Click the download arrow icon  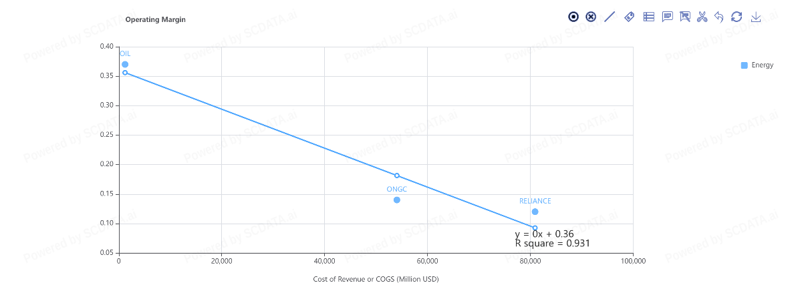click(756, 17)
